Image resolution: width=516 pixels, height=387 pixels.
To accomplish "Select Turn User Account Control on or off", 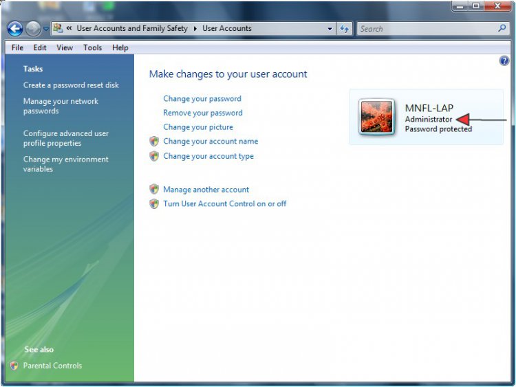I will point(224,204).
